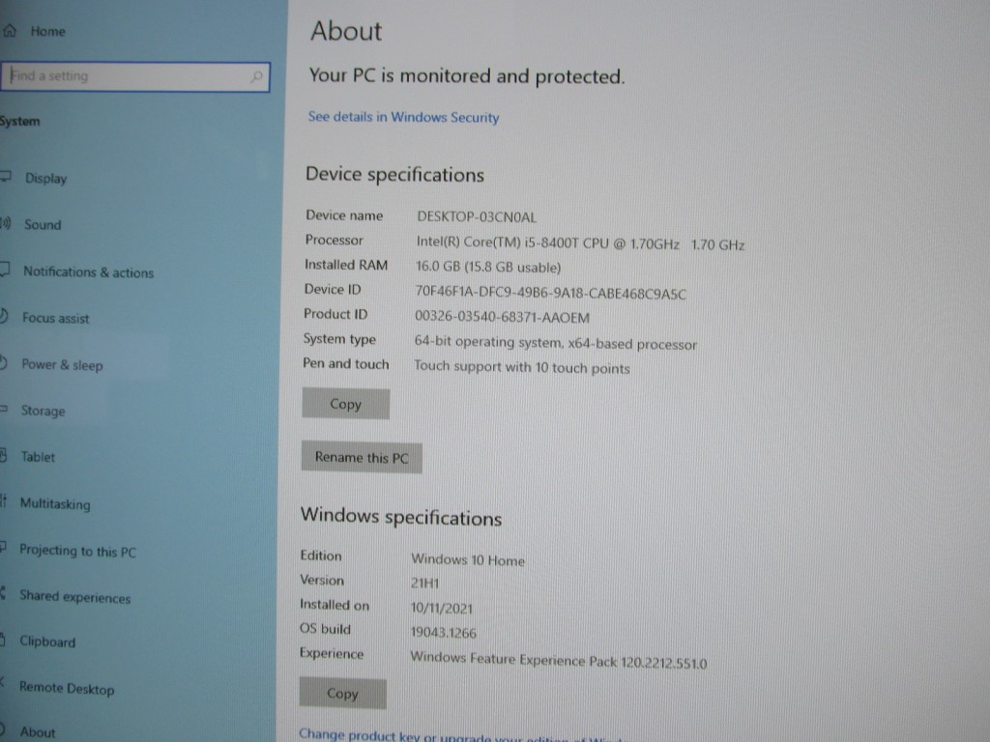This screenshot has width=990, height=742.
Task: Click the Windows 10 Home edition value
Action: coord(468,560)
